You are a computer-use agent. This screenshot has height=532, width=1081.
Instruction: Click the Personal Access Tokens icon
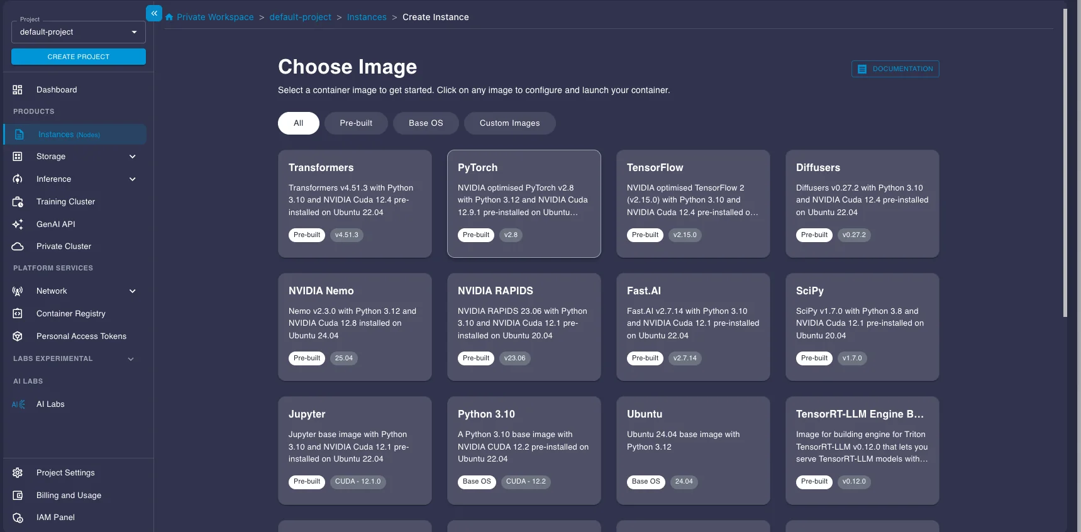18,336
